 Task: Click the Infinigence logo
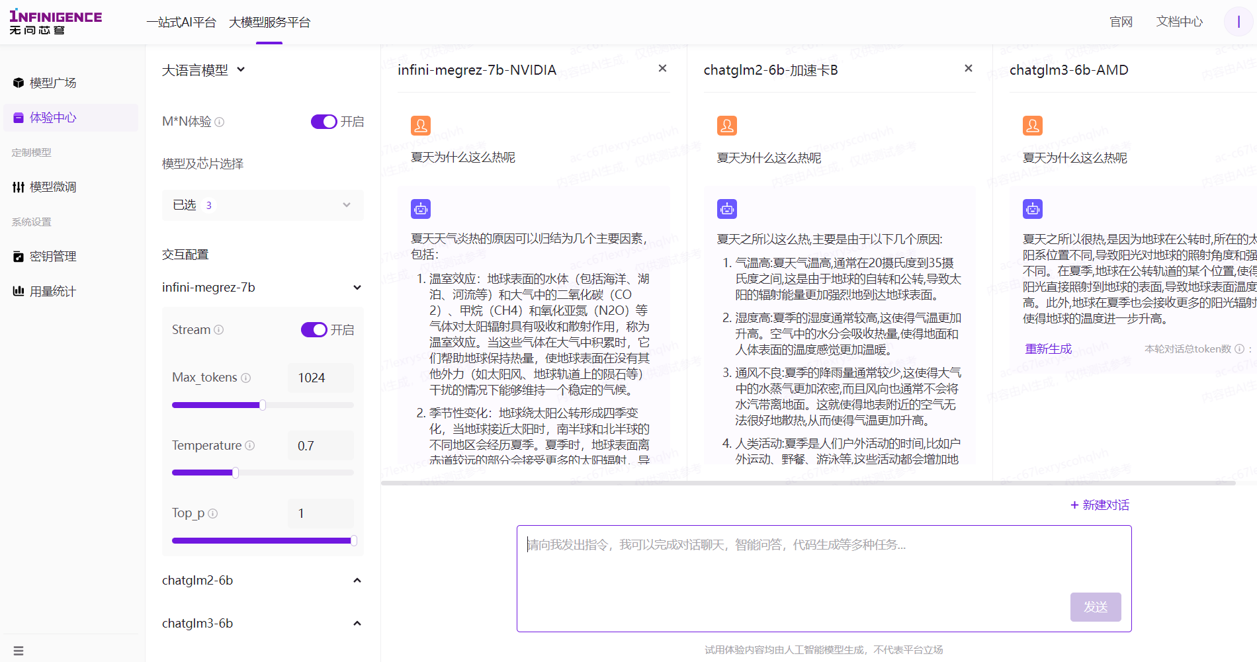[x=56, y=22]
